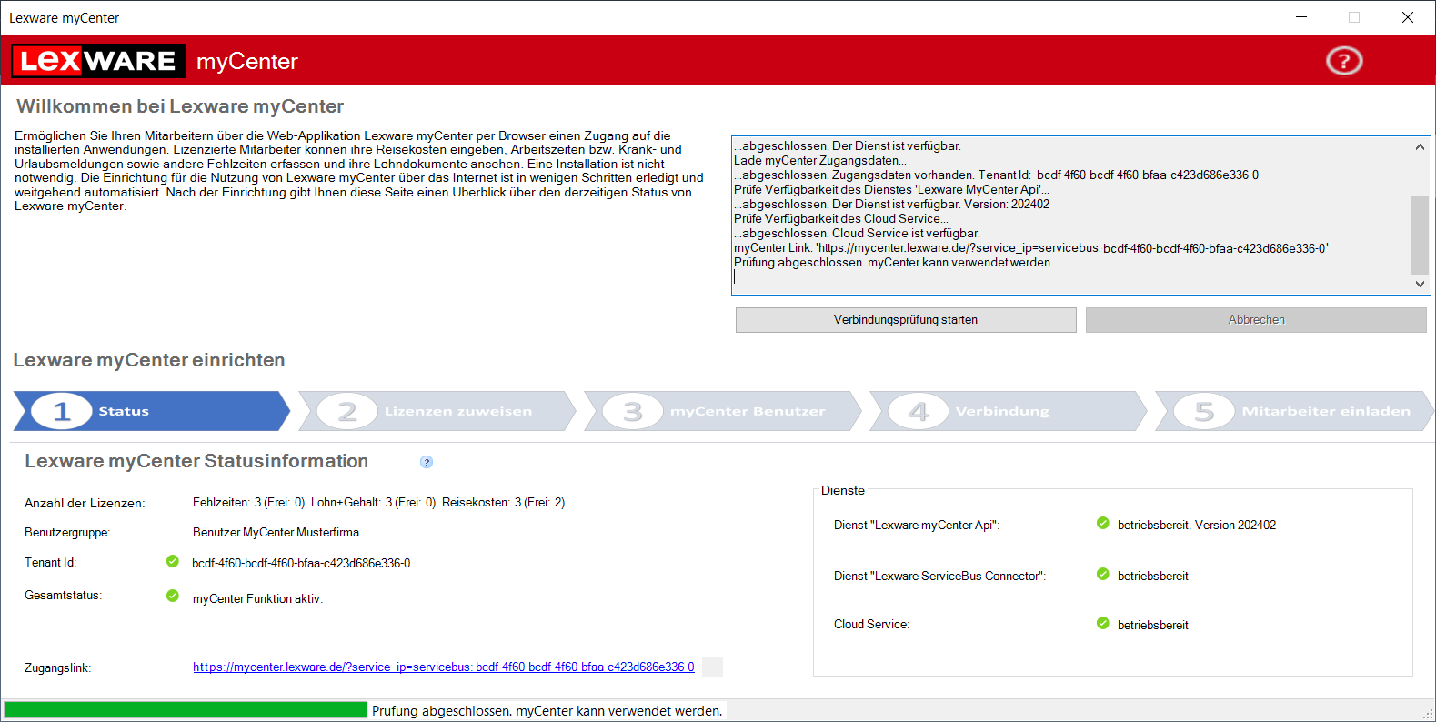This screenshot has width=1436, height=722.
Task: Click the green check for Lexware myCenter Api service
Action: (x=1103, y=523)
